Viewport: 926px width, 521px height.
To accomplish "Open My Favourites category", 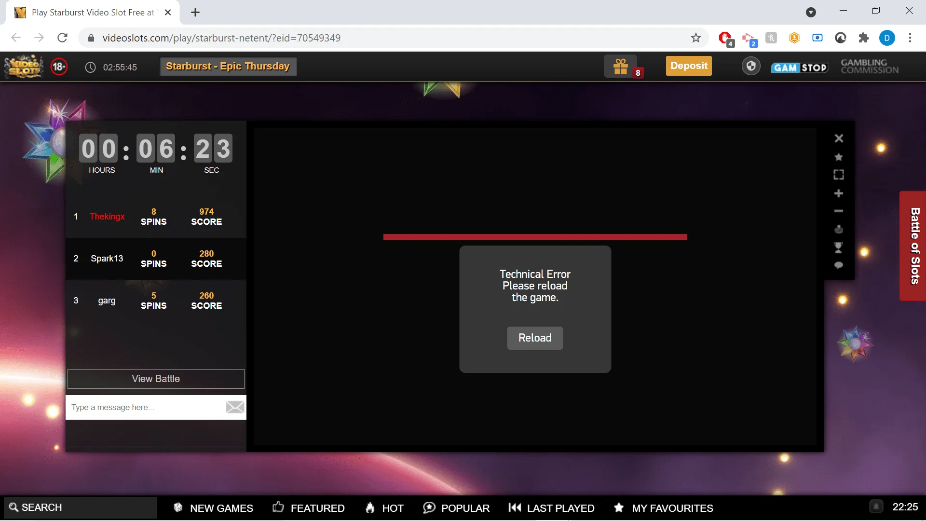I will click(x=663, y=508).
